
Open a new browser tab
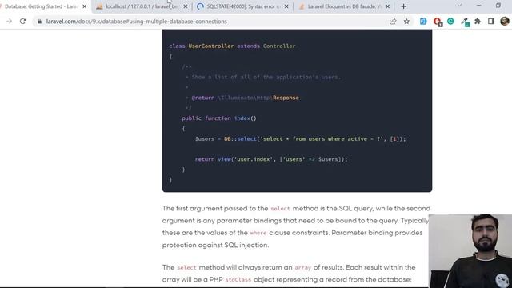point(403,6)
